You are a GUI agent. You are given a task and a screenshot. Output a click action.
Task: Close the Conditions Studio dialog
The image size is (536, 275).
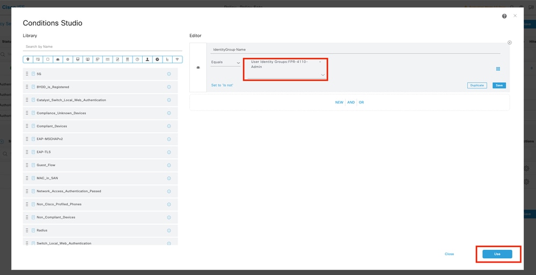(515, 16)
